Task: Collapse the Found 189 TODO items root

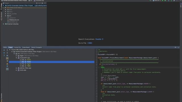Action: (10, 50)
